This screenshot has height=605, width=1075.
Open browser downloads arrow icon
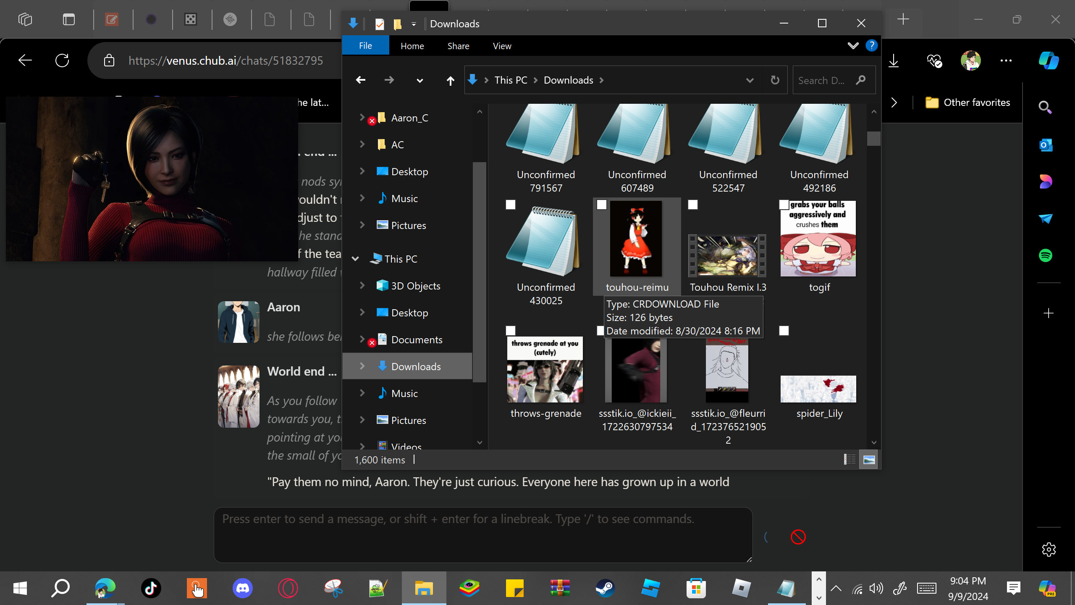[894, 60]
